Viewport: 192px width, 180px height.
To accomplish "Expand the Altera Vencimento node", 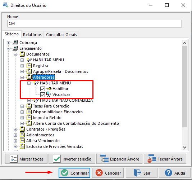I will pos(15,141).
